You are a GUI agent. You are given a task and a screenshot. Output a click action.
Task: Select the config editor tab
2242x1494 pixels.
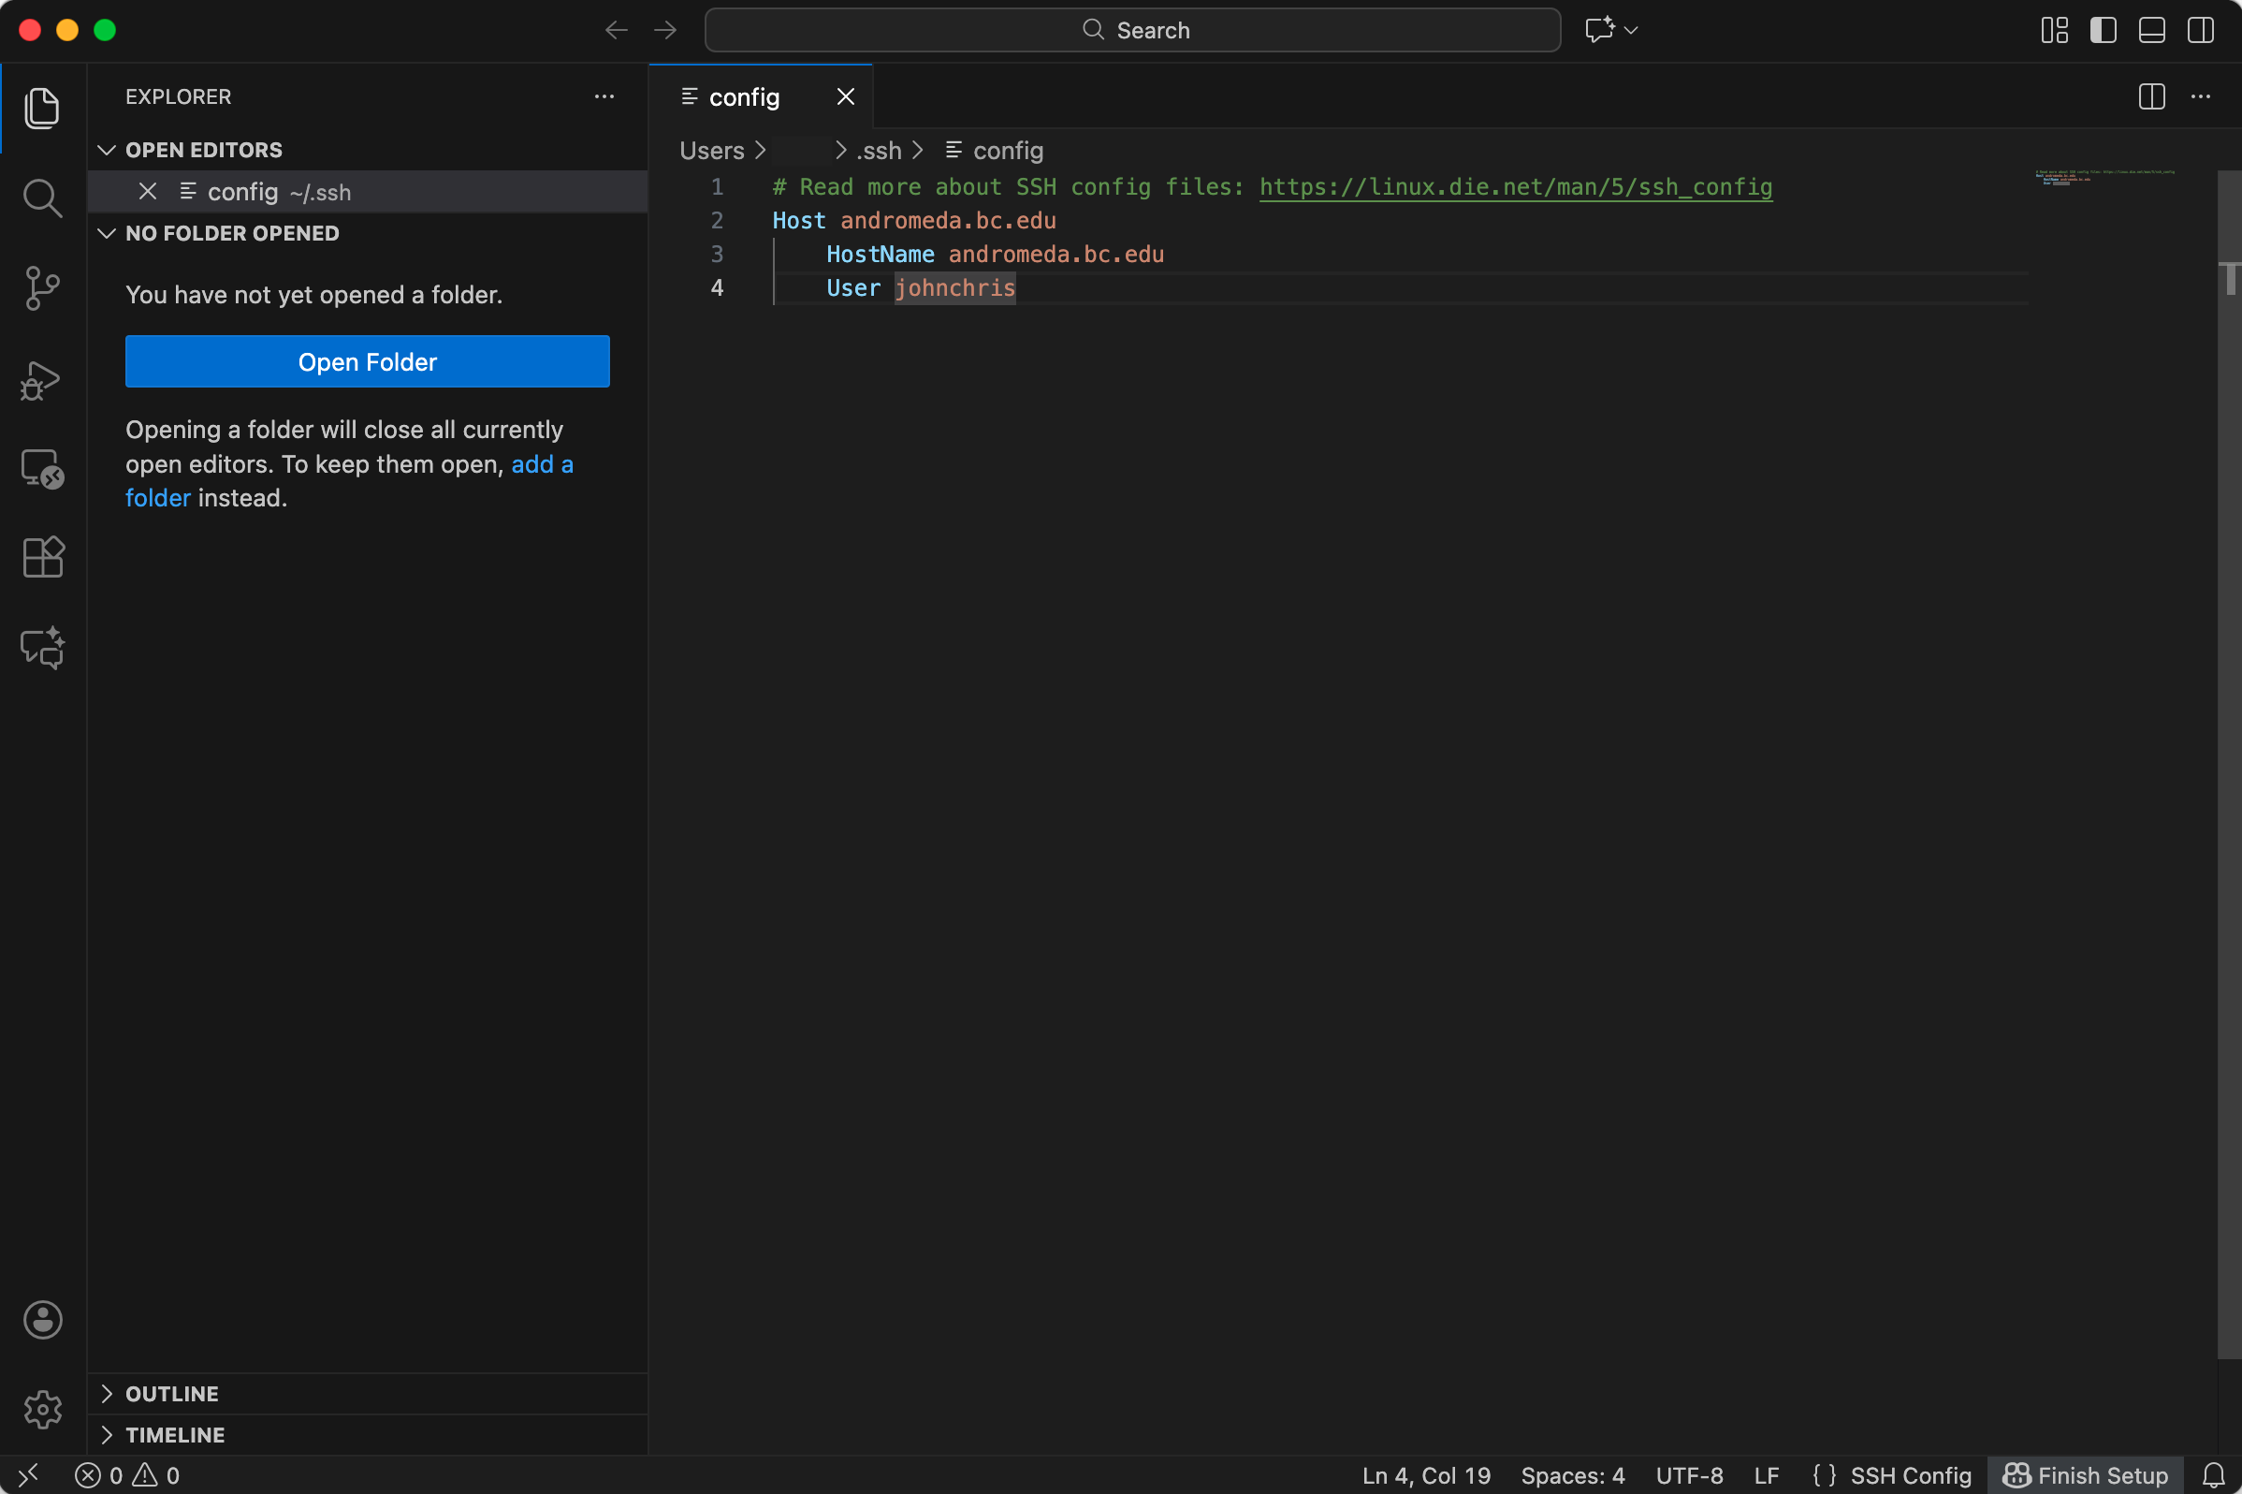[x=743, y=97]
